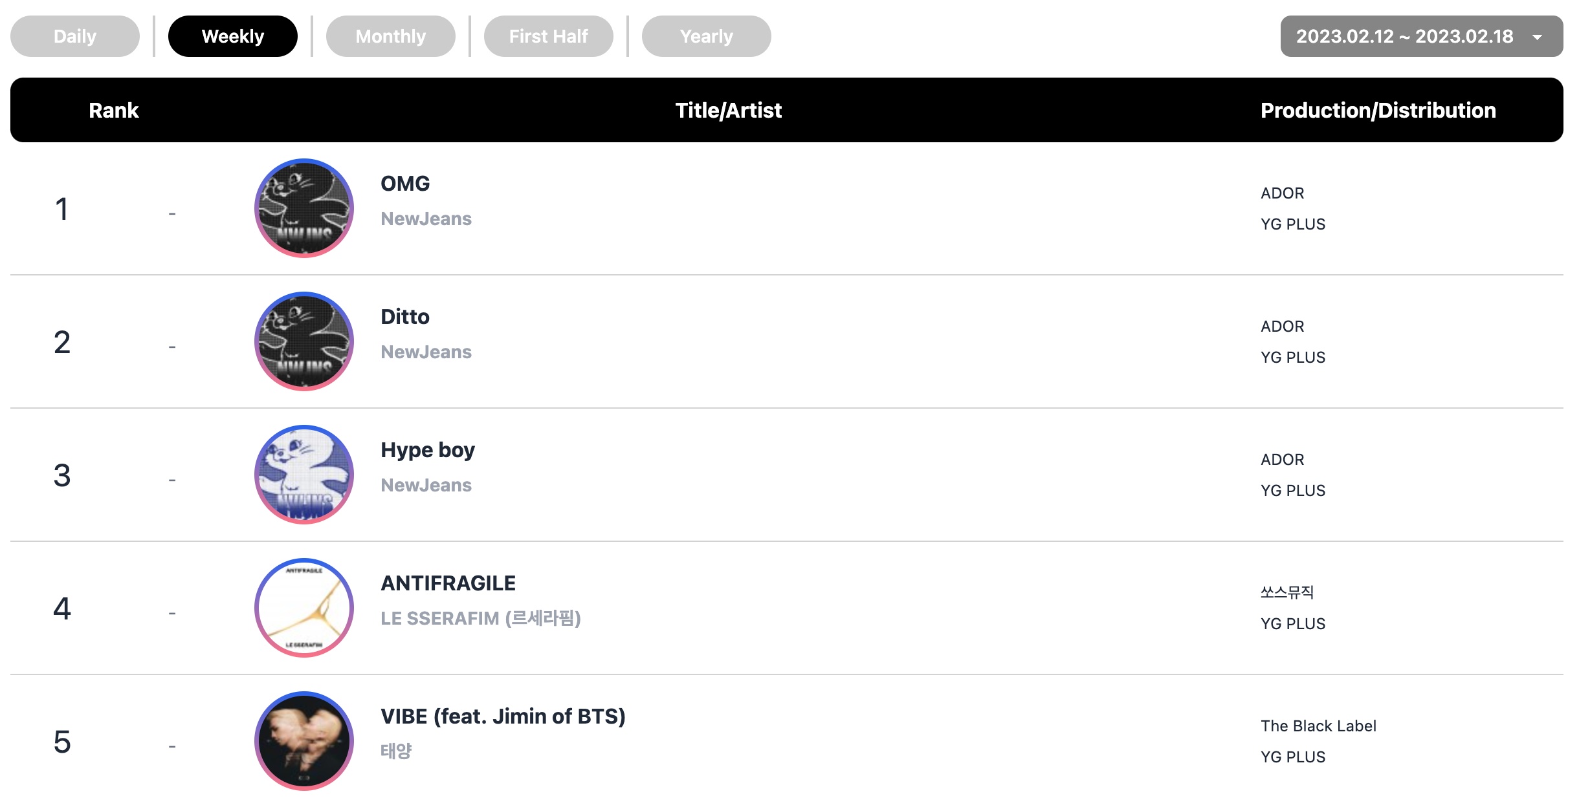The height and width of the screenshot is (807, 1579).
Task: Open the Ditto song title
Action: click(405, 317)
